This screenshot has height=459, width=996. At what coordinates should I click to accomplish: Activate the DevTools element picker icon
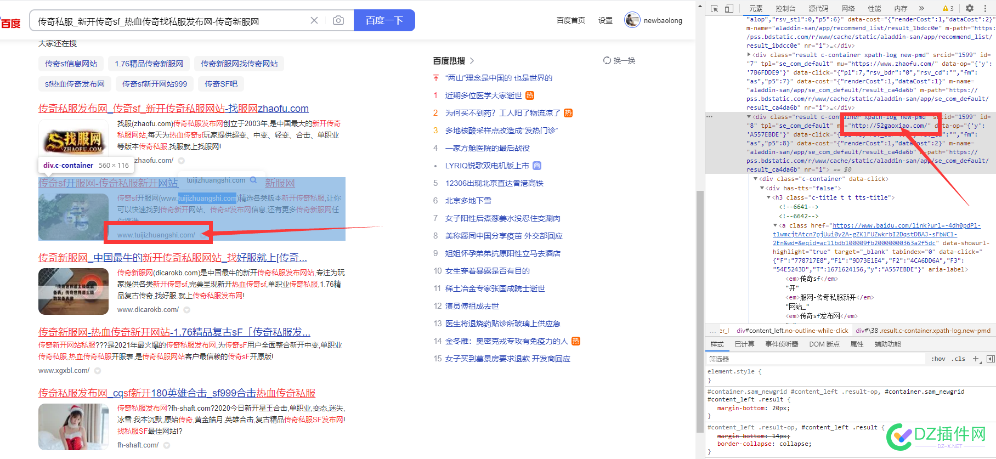point(714,8)
